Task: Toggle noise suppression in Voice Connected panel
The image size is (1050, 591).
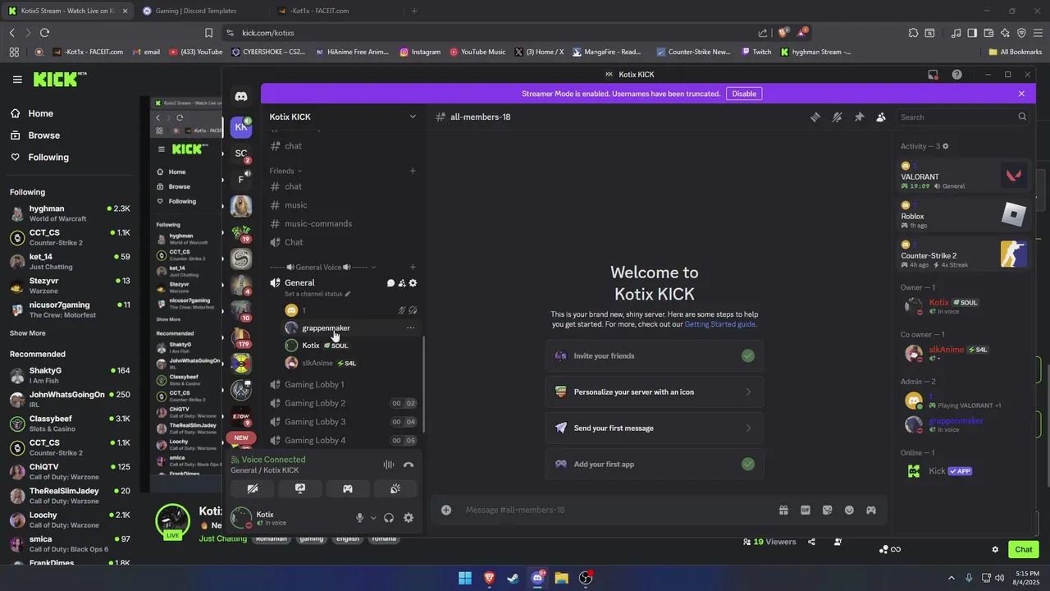Action: pyautogui.click(x=389, y=465)
